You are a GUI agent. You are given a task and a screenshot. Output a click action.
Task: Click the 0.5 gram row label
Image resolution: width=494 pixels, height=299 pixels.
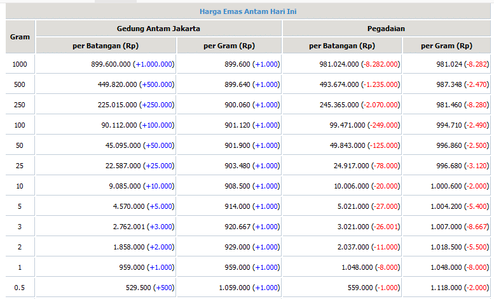[x=20, y=288]
